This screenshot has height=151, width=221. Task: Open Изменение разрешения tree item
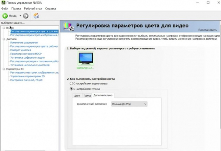tap(24, 43)
